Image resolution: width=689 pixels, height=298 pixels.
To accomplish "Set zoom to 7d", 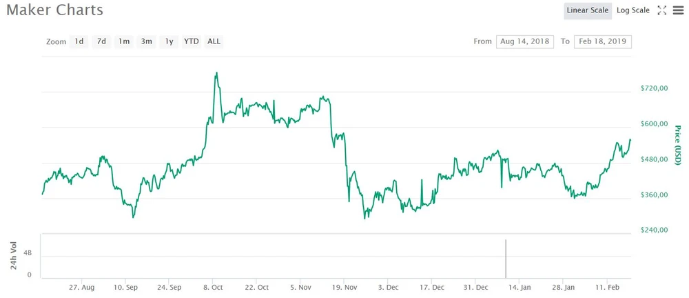I will pos(101,41).
